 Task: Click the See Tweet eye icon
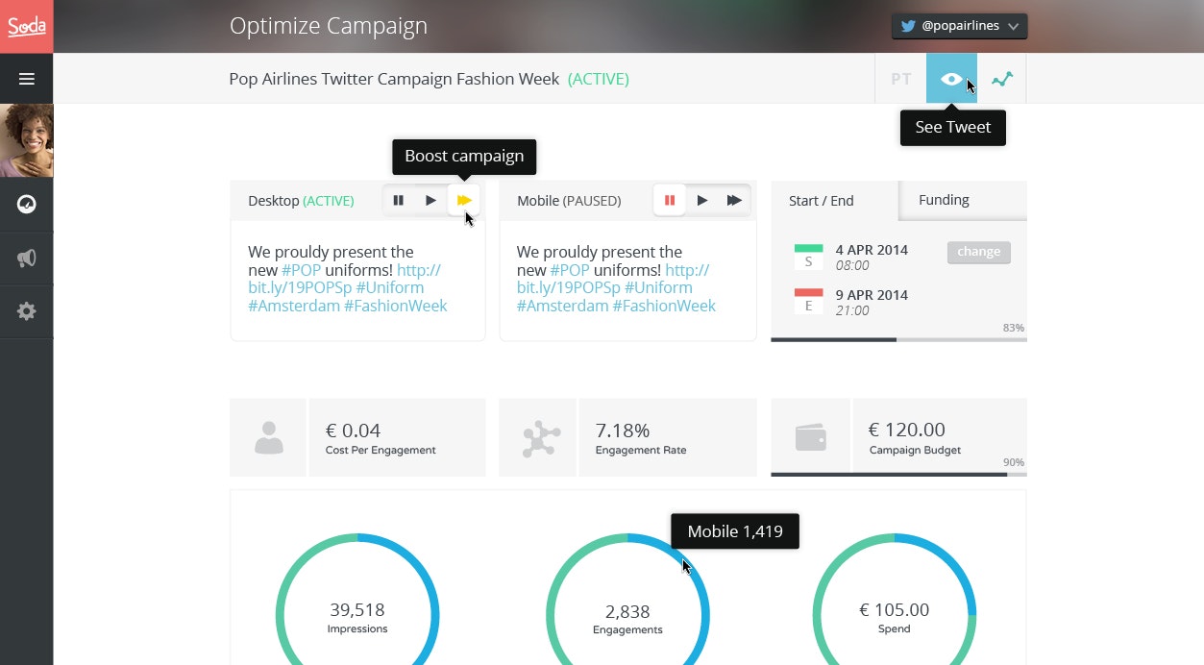point(951,79)
